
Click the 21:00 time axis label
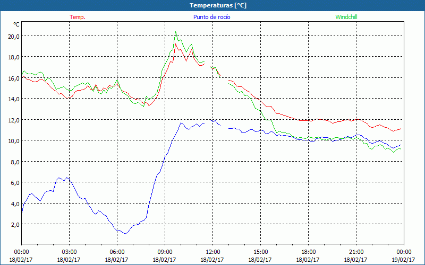(356, 252)
